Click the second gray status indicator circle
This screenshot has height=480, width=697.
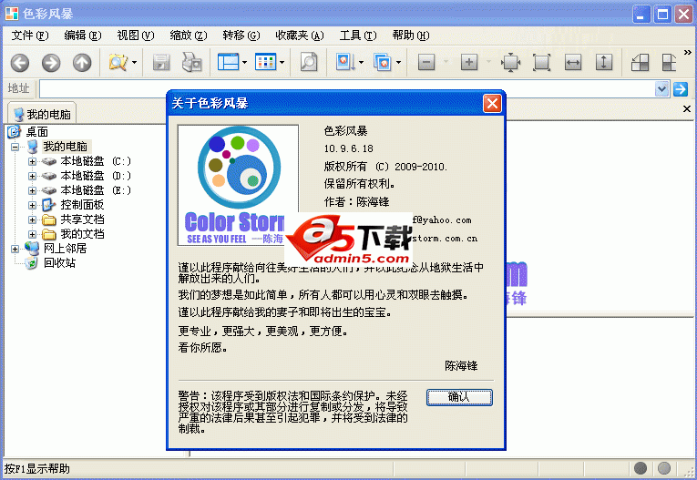[x=664, y=468]
